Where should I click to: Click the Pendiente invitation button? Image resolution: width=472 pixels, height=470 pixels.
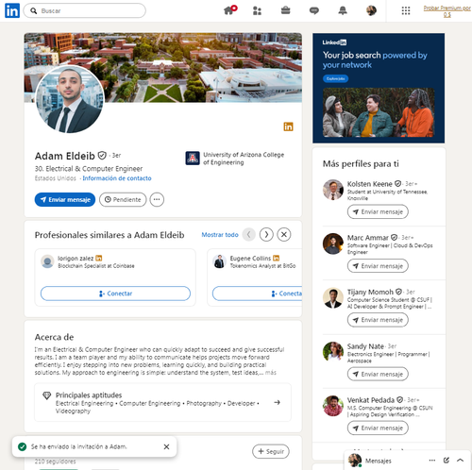(x=123, y=199)
